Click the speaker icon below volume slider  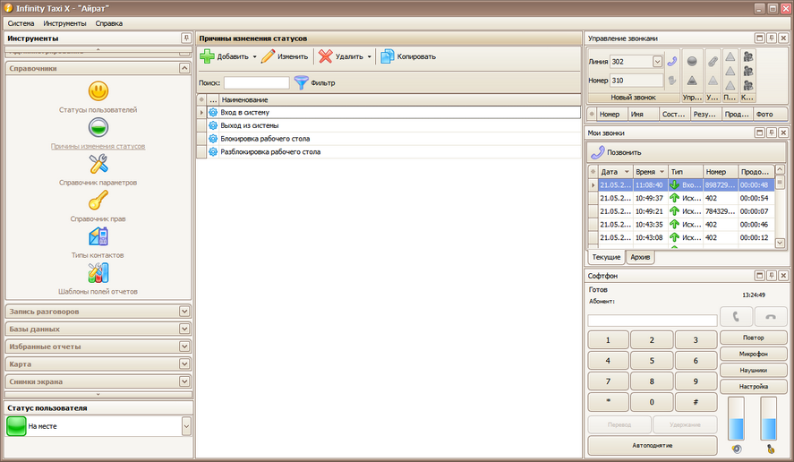pos(737,449)
